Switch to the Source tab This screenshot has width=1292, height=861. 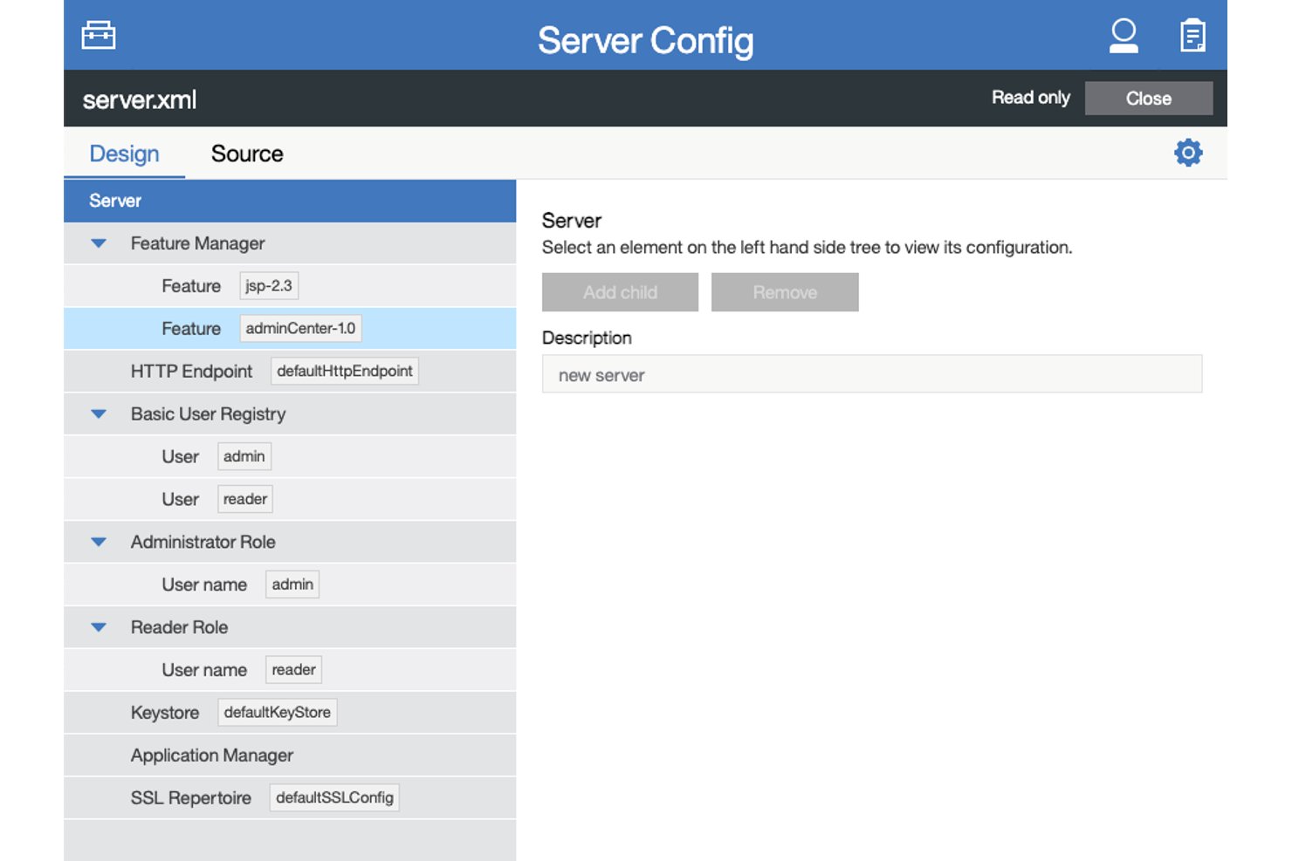[247, 154]
